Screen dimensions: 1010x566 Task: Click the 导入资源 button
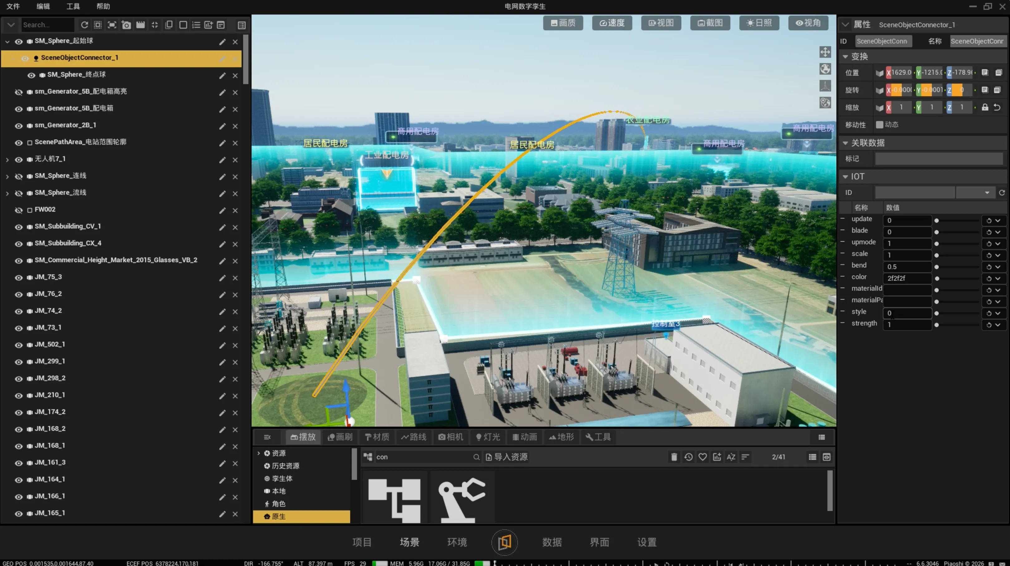click(x=507, y=457)
